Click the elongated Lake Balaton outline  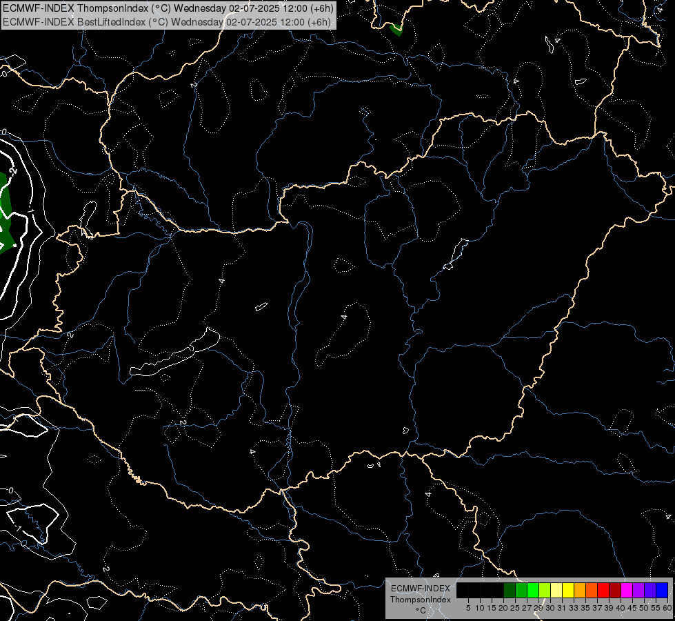174,353
